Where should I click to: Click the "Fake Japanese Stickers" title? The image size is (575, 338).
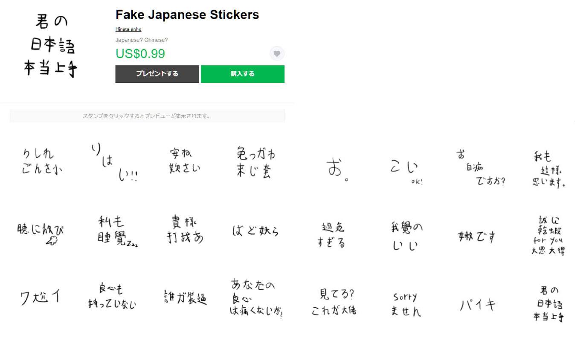click(x=187, y=15)
